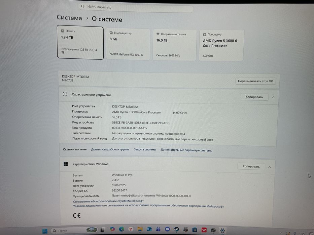Select product code 00331-10000-00001-AA155
Viewport: 314px width, 235px height.
point(130,128)
